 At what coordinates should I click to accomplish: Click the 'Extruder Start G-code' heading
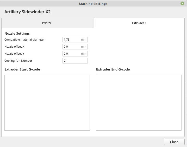click(x=22, y=69)
